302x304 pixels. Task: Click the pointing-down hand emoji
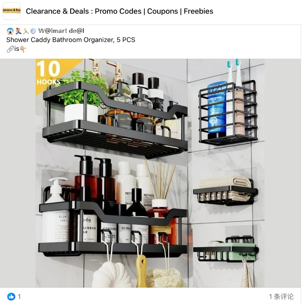(23, 49)
